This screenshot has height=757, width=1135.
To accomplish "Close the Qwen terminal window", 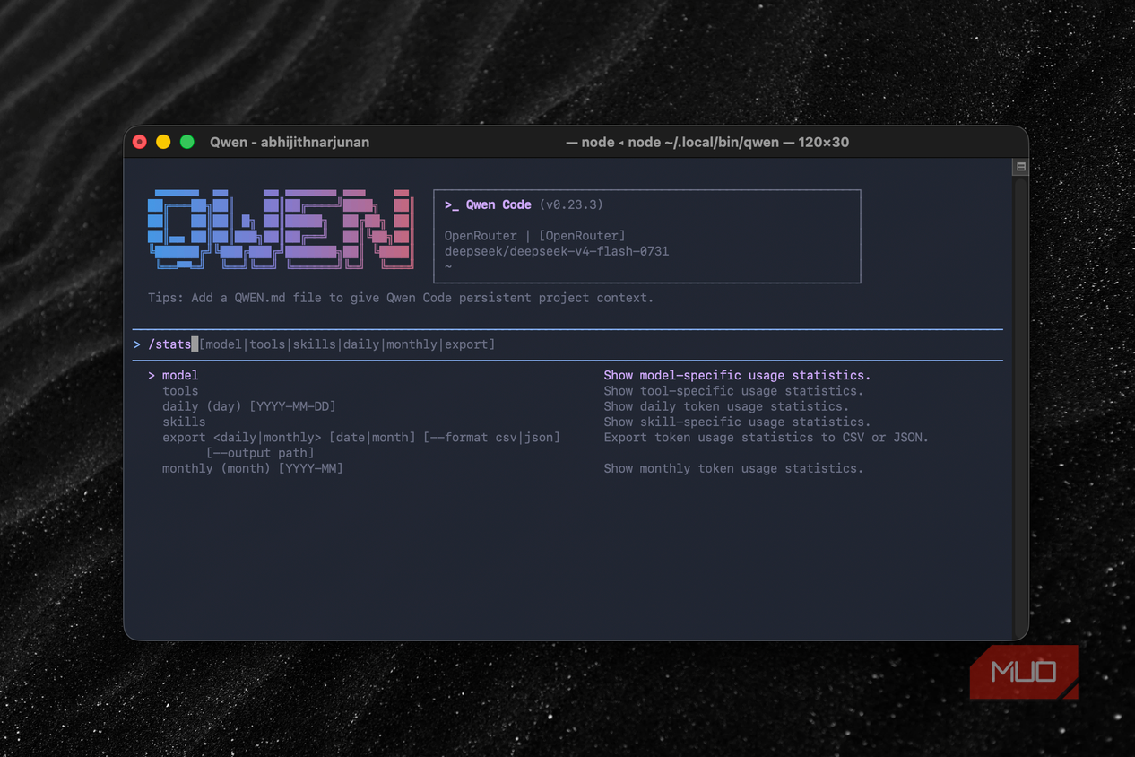I will (x=140, y=142).
